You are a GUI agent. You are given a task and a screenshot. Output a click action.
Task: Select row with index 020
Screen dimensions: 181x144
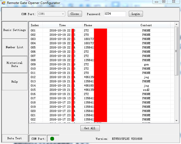click(102, 111)
